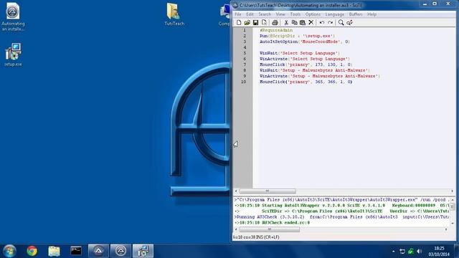Click the MouseClick 365, 366 line
Screen dimensions: 459x258
pyautogui.click(x=306, y=82)
